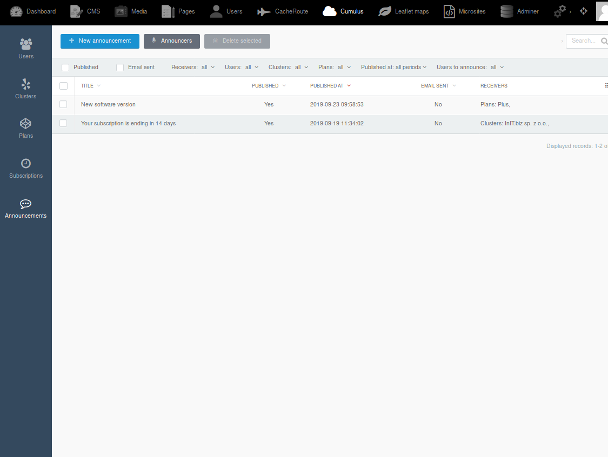Open the Media menu label

tap(139, 11)
